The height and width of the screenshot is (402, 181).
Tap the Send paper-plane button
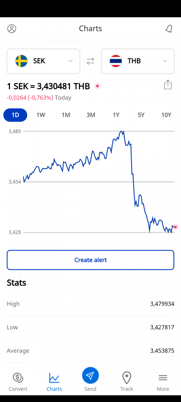point(90,376)
